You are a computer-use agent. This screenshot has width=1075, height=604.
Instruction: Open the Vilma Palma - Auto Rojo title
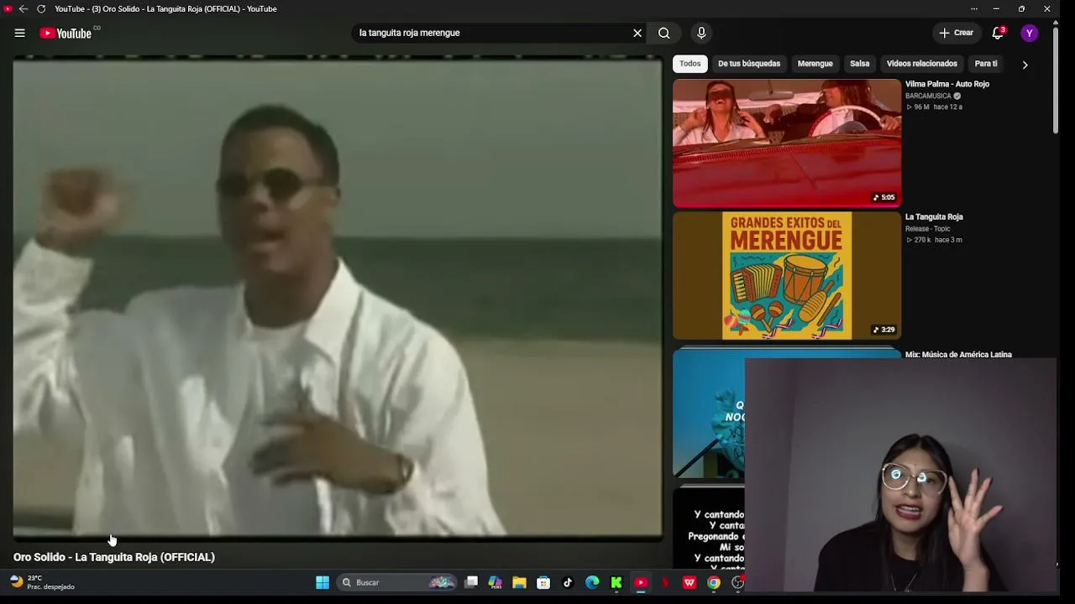[947, 84]
